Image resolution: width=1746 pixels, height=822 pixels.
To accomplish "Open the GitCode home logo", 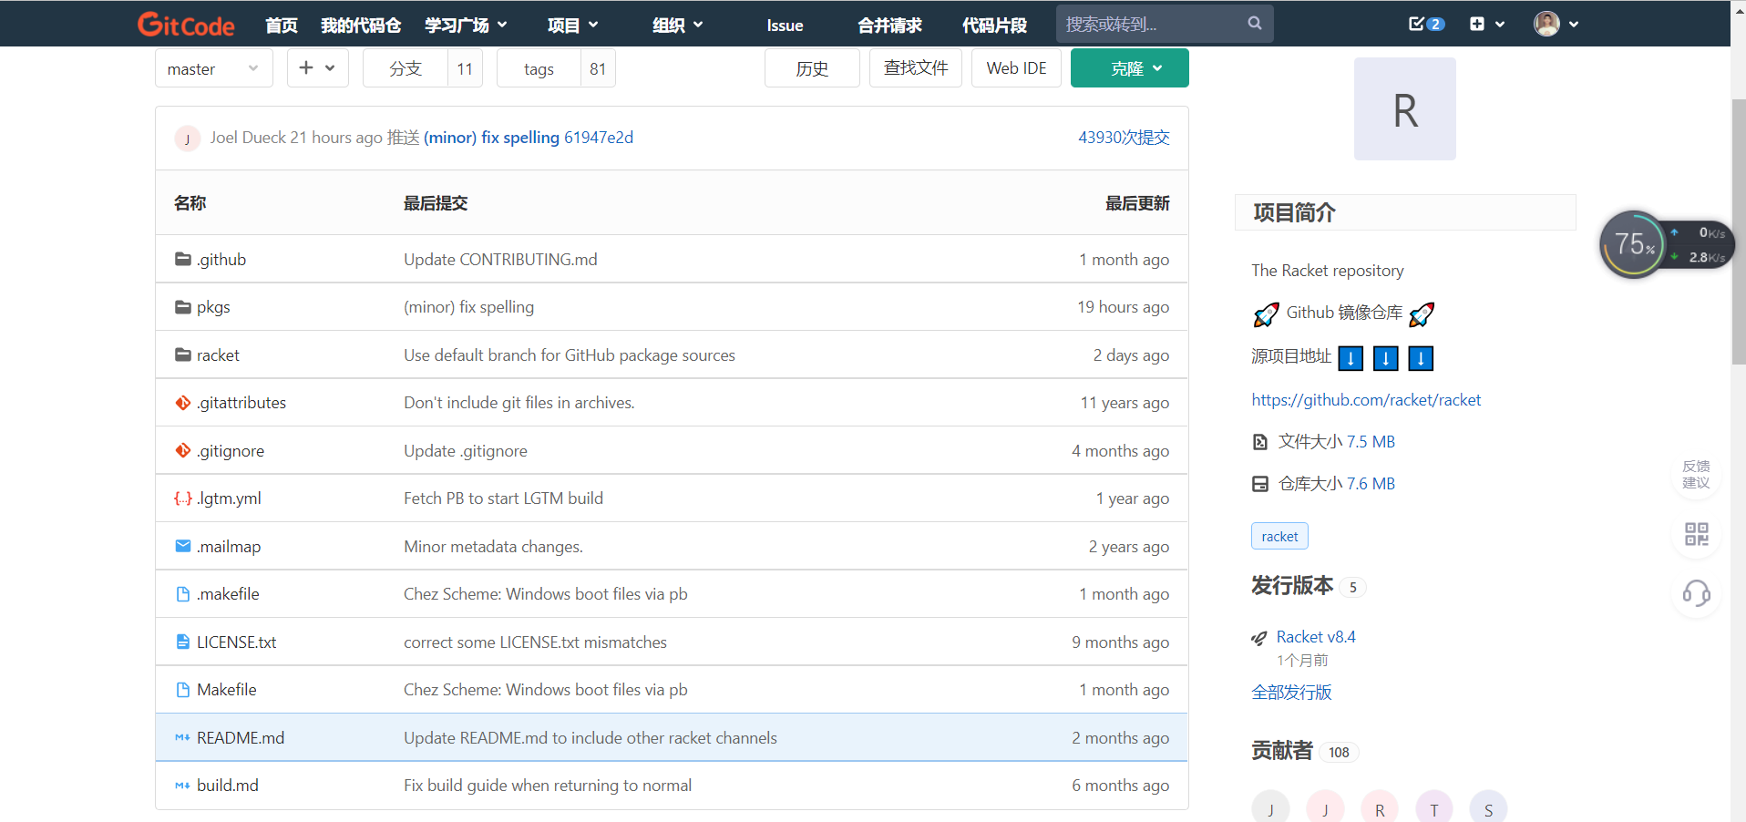I will point(186,25).
